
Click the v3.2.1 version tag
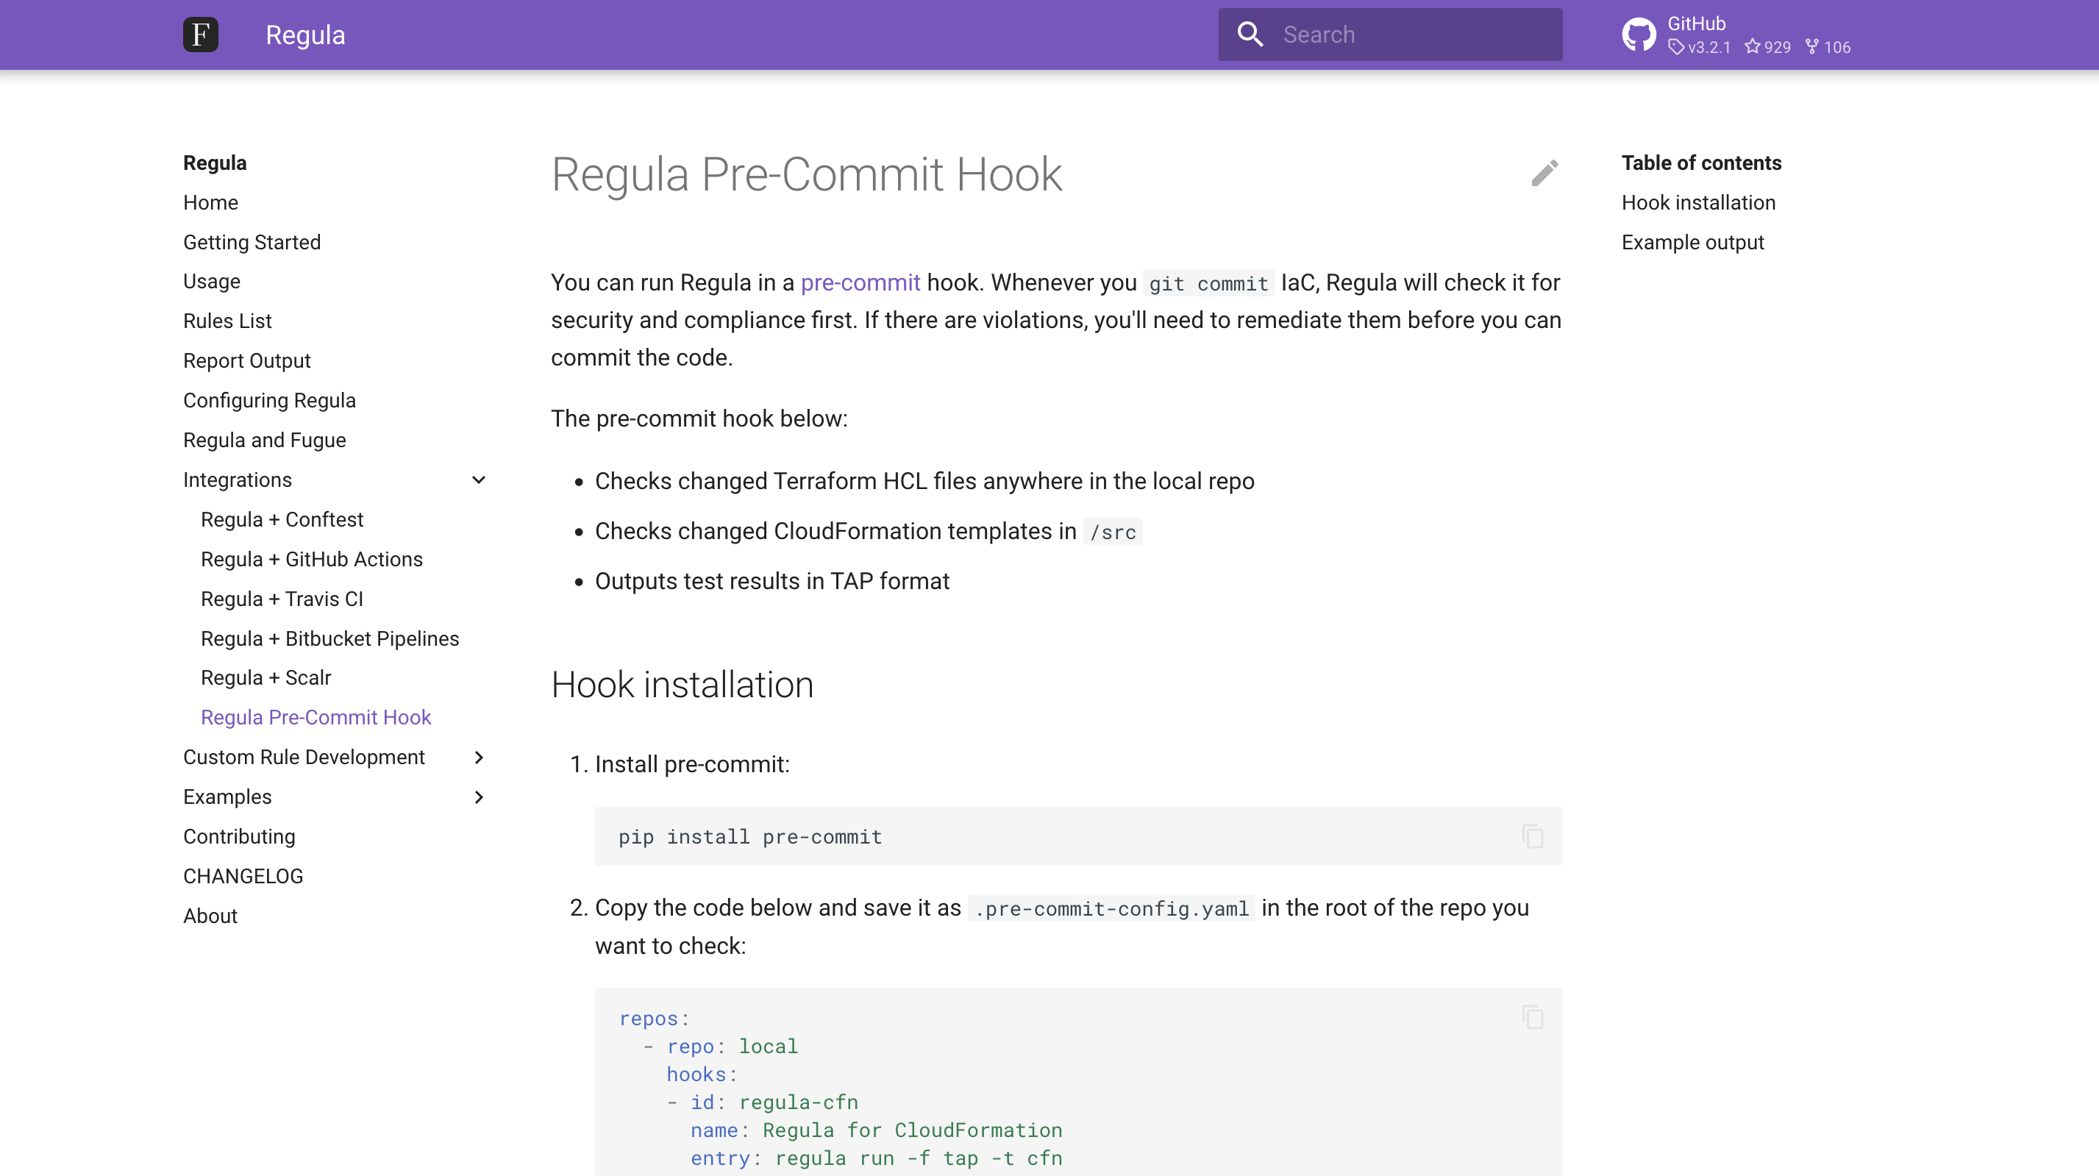click(1699, 47)
